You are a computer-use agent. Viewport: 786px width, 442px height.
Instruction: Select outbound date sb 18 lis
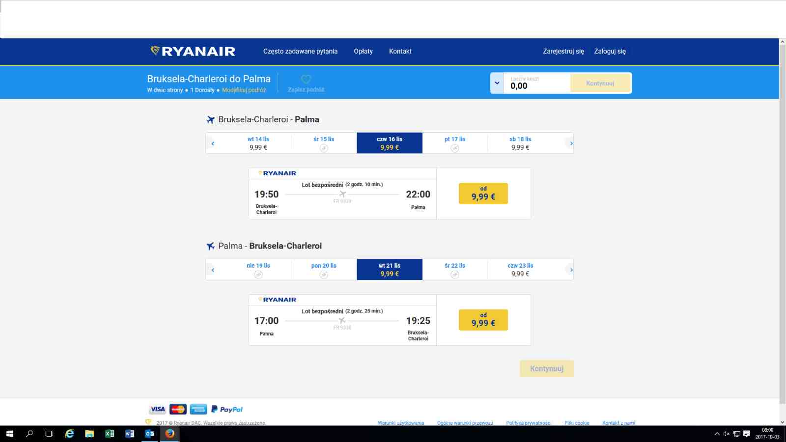(x=520, y=143)
